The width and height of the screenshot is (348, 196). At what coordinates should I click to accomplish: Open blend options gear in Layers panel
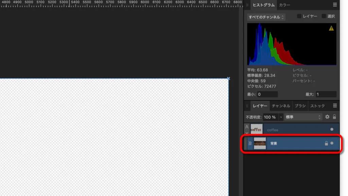point(327,117)
